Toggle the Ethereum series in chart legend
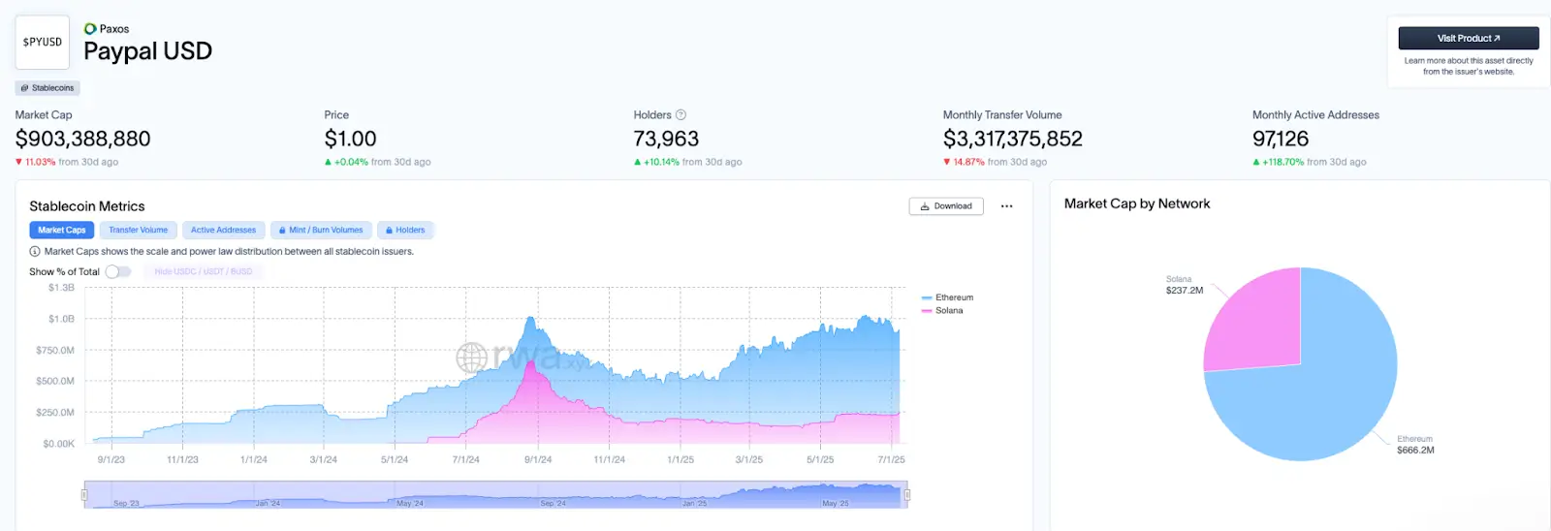This screenshot has width=1551, height=531. click(x=947, y=297)
